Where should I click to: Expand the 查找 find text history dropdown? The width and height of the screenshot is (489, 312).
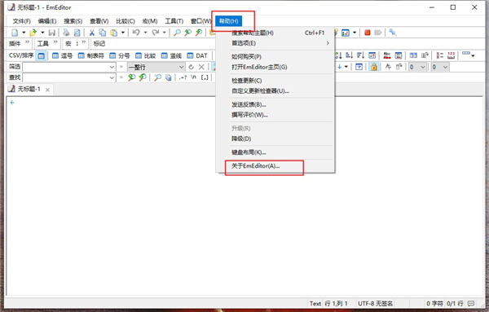[x=112, y=77]
